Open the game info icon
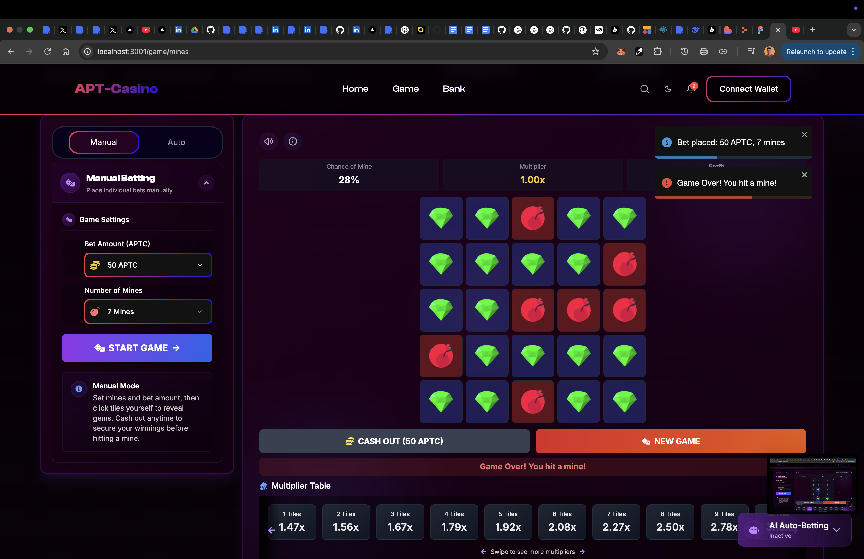The height and width of the screenshot is (559, 864). [x=293, y=141]
